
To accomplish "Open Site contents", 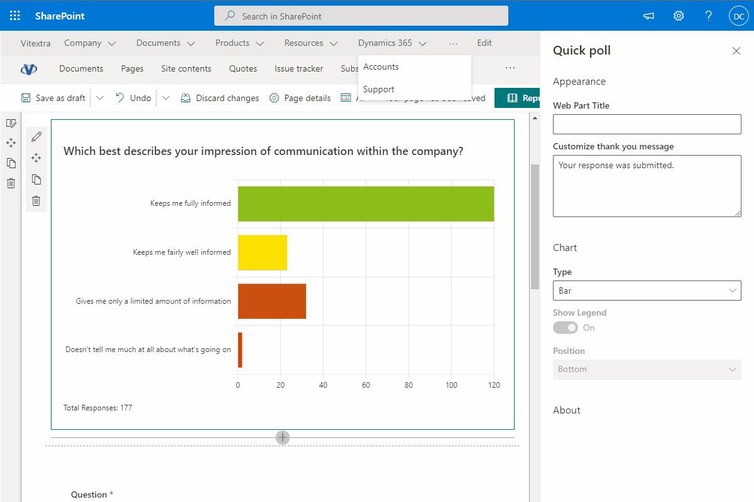I will pyautogui.click(x=186, y=68).
